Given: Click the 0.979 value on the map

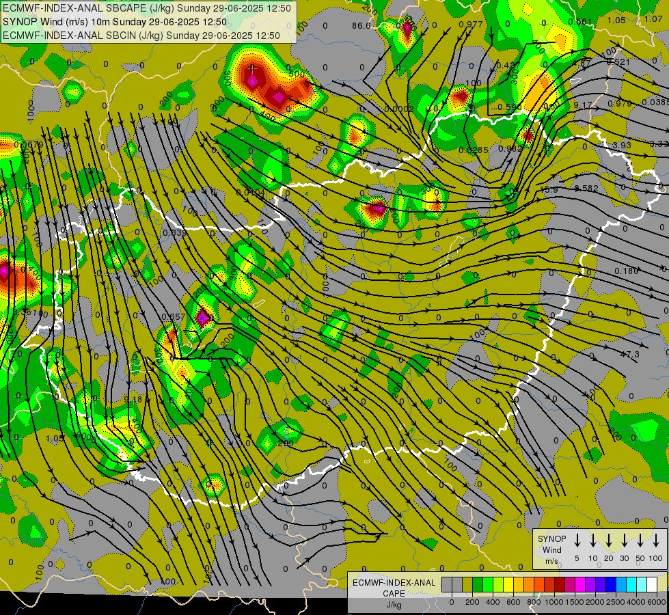Looking at the screenshot, I should pos(620,103).
